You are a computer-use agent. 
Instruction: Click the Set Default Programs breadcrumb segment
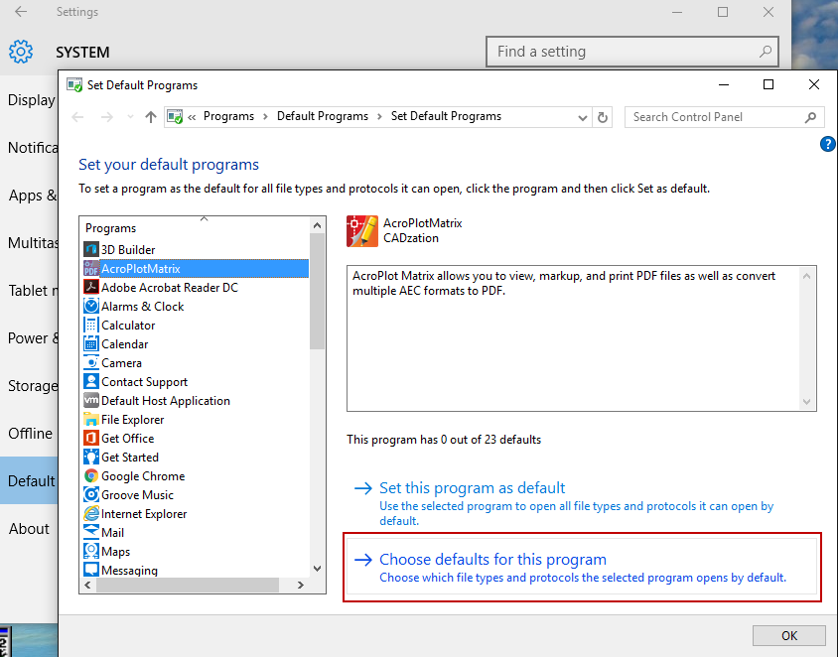(x=446, y=116)
